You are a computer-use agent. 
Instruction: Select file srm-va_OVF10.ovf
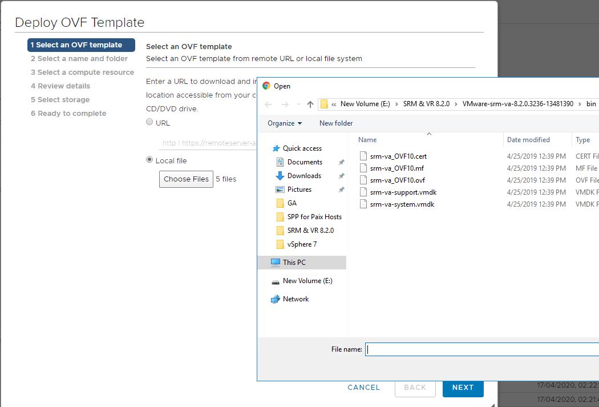397,180
